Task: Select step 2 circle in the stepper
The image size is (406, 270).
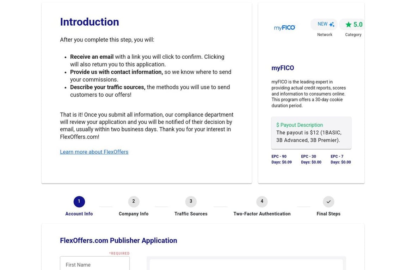Action: tap(134, 201)
